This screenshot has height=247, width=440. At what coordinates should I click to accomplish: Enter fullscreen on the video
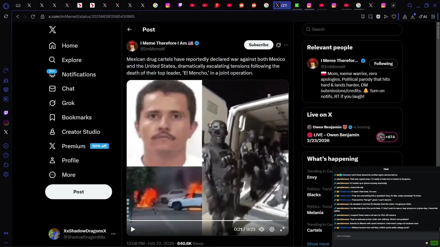(x=282, y=229)
